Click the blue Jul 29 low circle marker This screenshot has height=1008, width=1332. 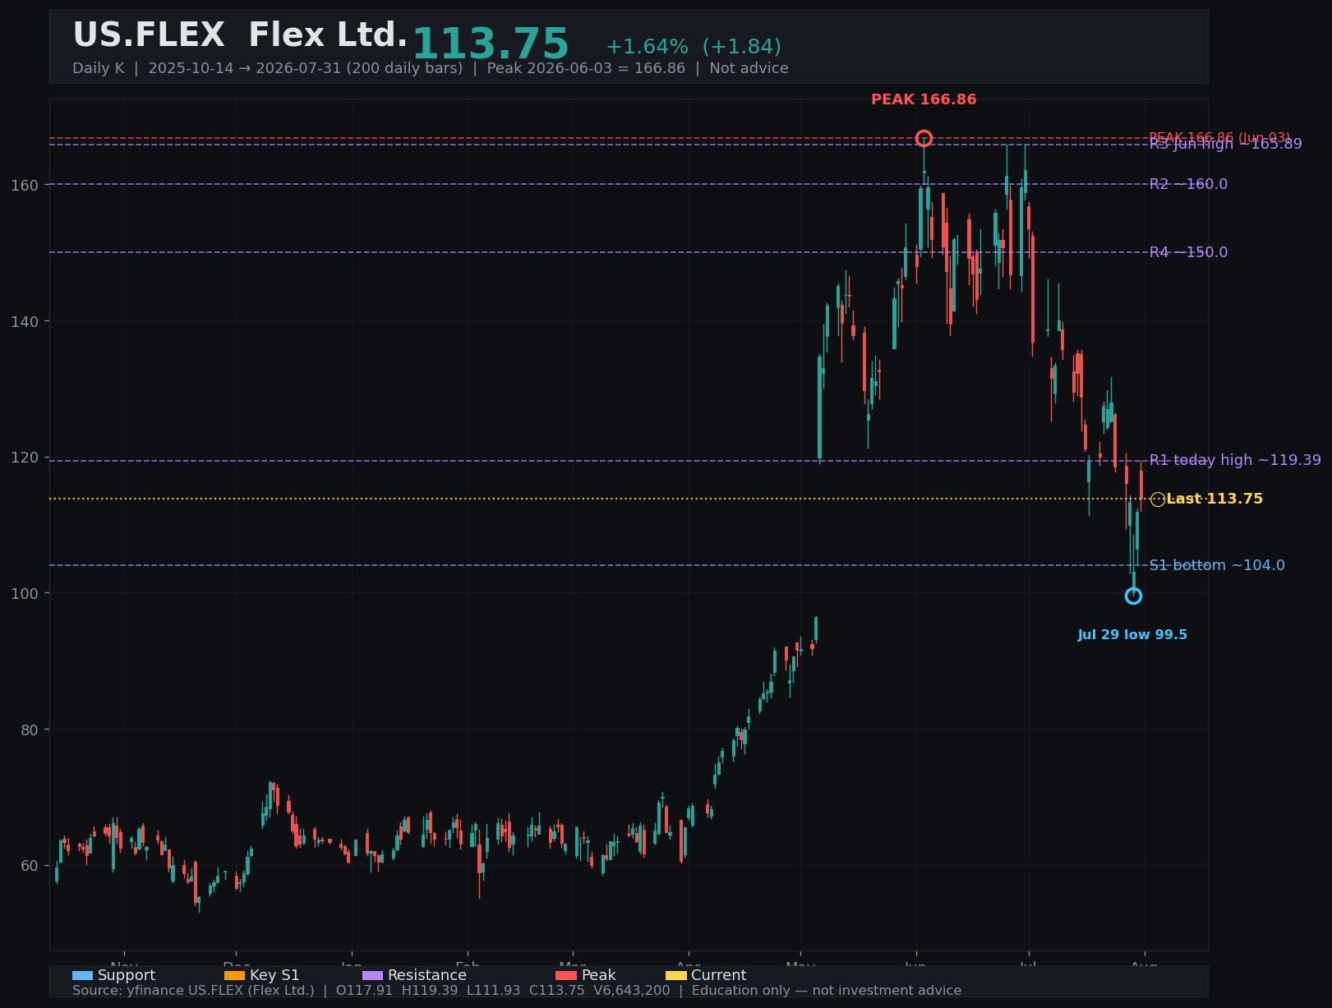click(1133, 596)
